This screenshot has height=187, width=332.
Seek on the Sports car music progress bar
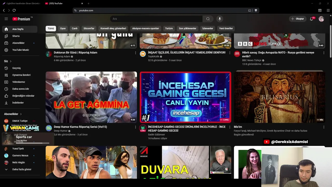32,143
